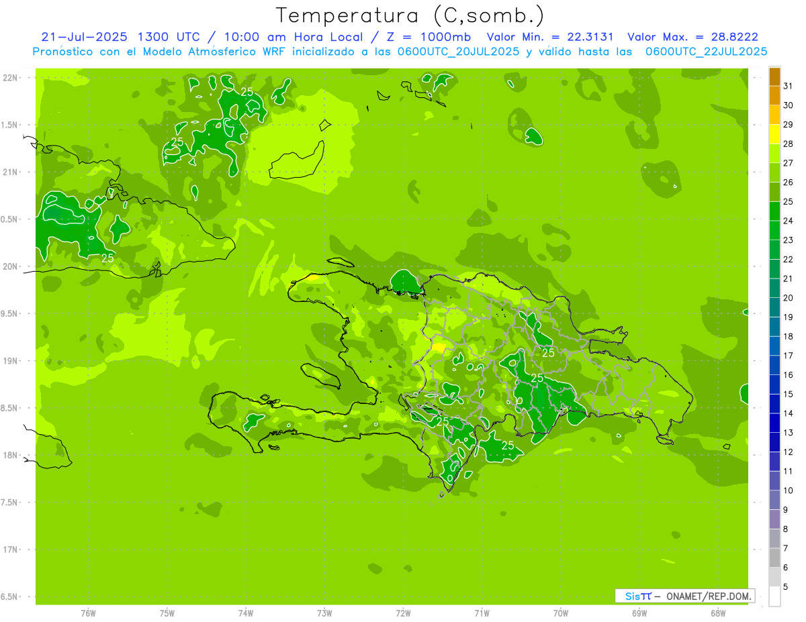Click legend value 9

786,510
